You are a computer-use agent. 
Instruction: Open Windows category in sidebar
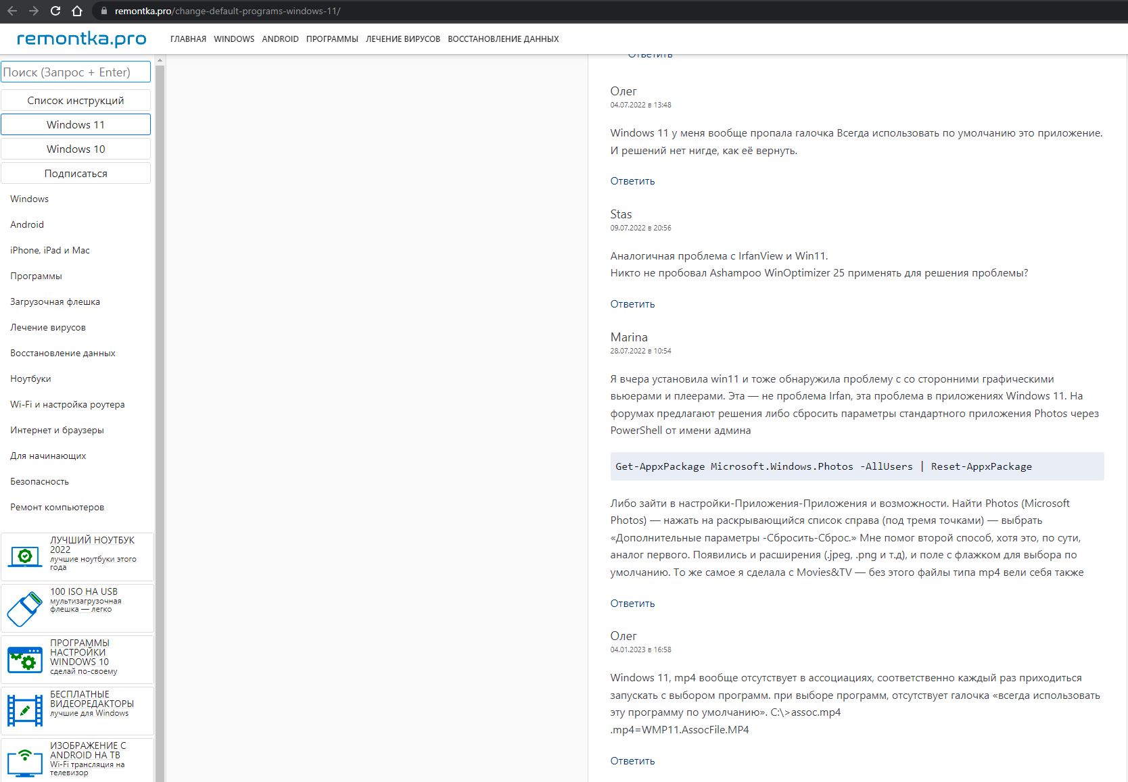[x=29, y=199]
